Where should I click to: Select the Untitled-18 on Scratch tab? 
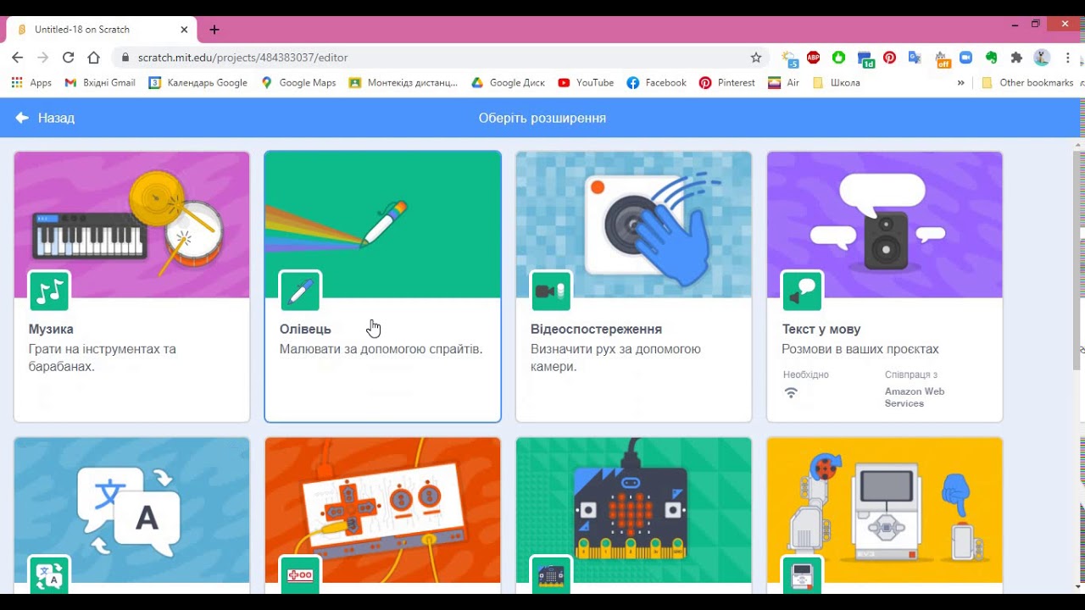[102, 30]
